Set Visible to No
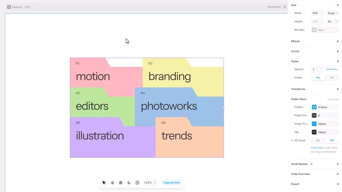Viewport: 342px width, 192px height. tap(332, 77)
